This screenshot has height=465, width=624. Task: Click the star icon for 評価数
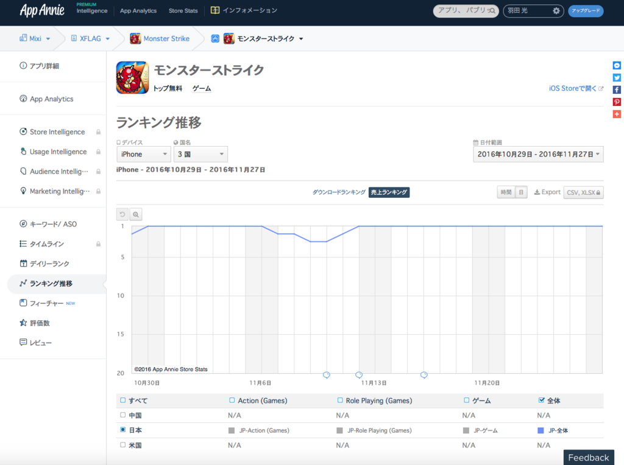[x=23, y=323]
